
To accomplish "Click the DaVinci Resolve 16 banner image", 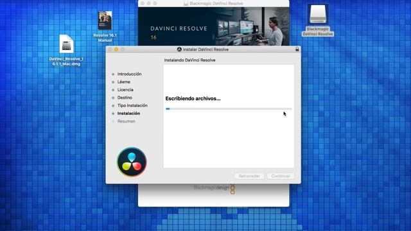I will pos(214,26).
